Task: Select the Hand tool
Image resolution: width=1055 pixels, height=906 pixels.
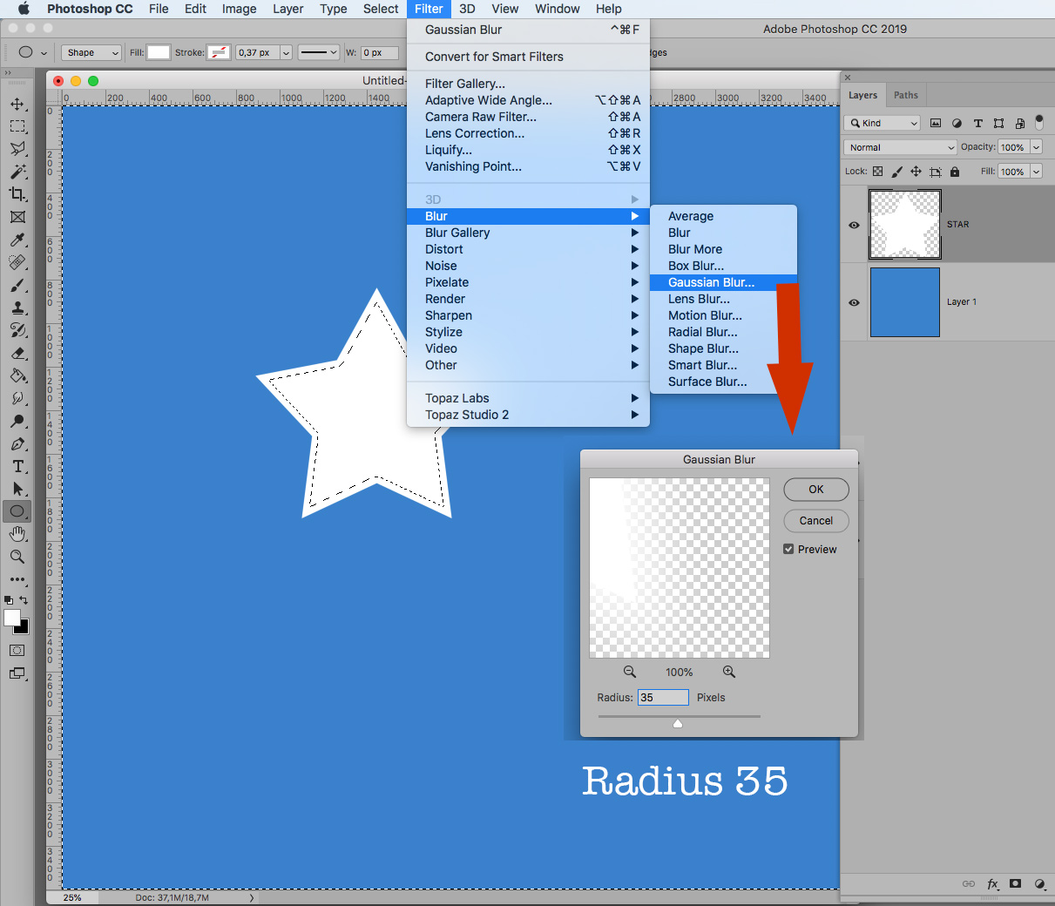Action: pyautogui.click(x=17, y=534)
